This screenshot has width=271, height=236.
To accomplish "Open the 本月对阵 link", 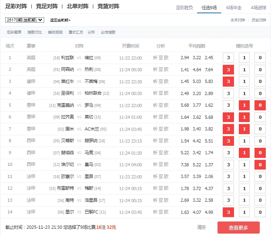I will [x=238, y=20].
